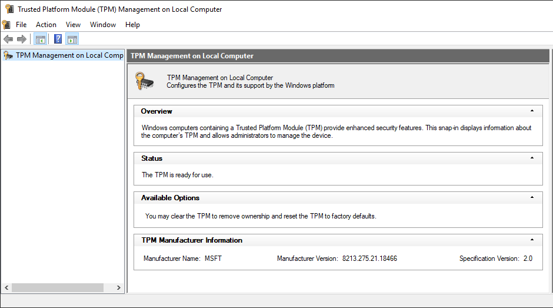Toggle the Show/Hide Action Pane icon
Viewport: 553px width, 308px height.
point(72,39)
